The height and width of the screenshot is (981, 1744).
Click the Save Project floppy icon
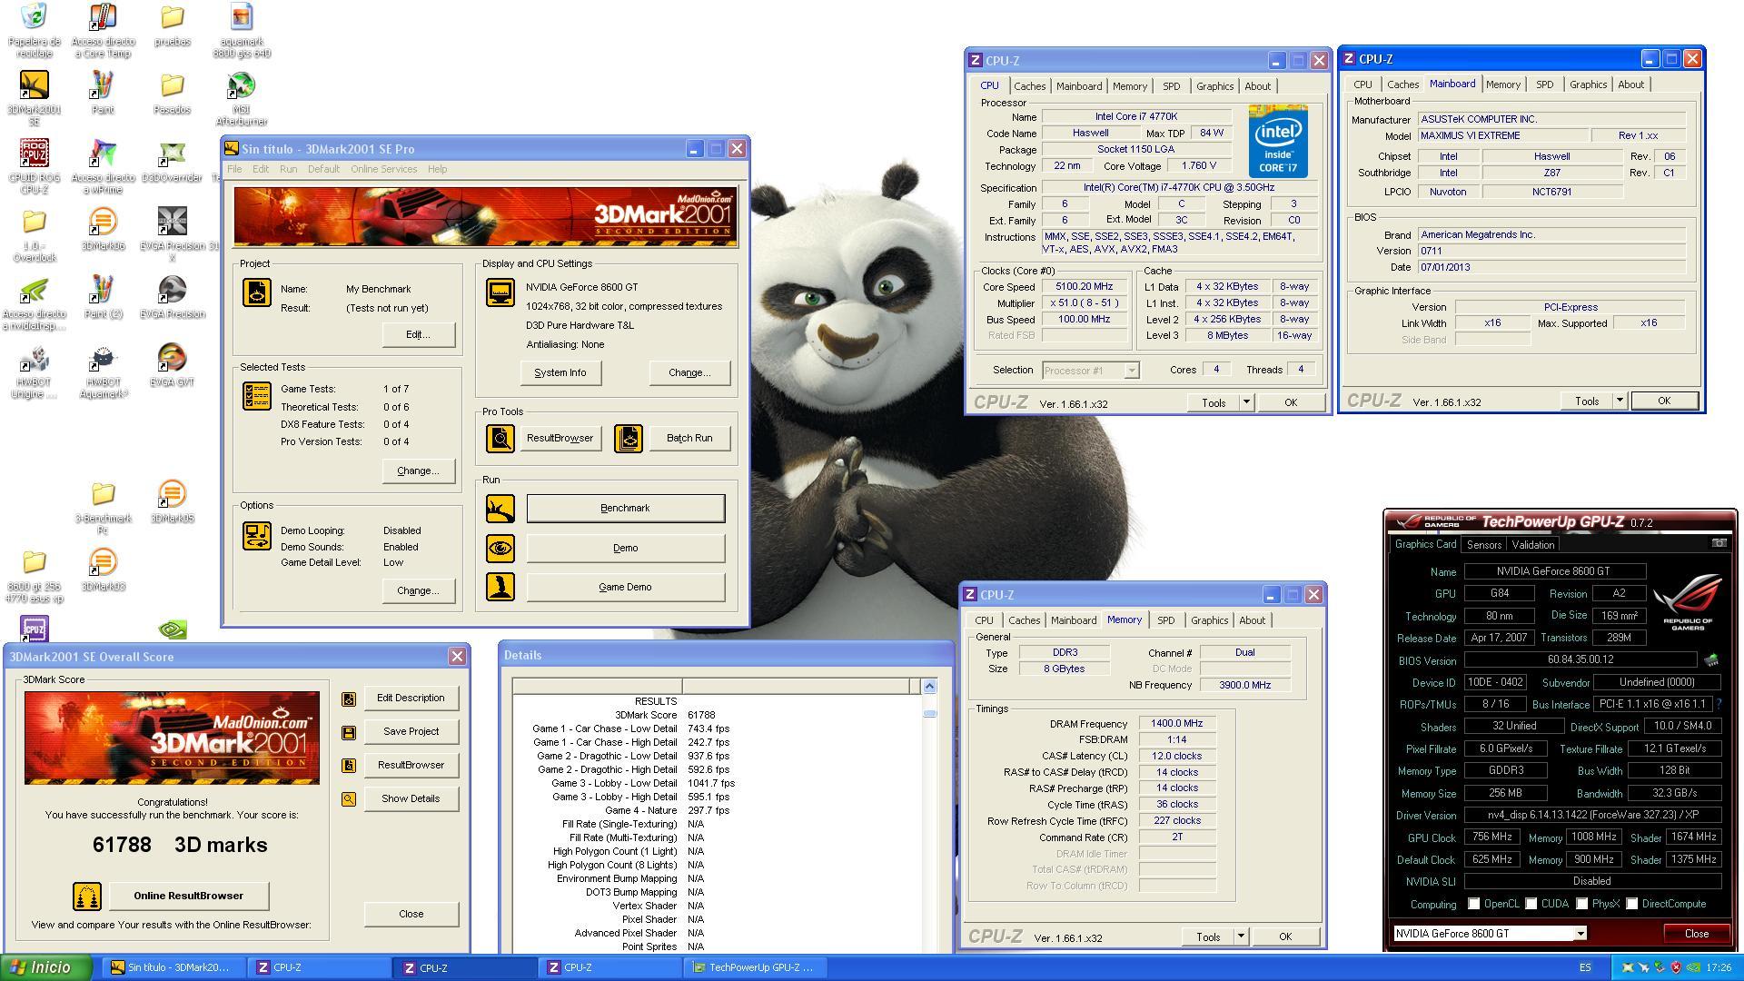348,732
